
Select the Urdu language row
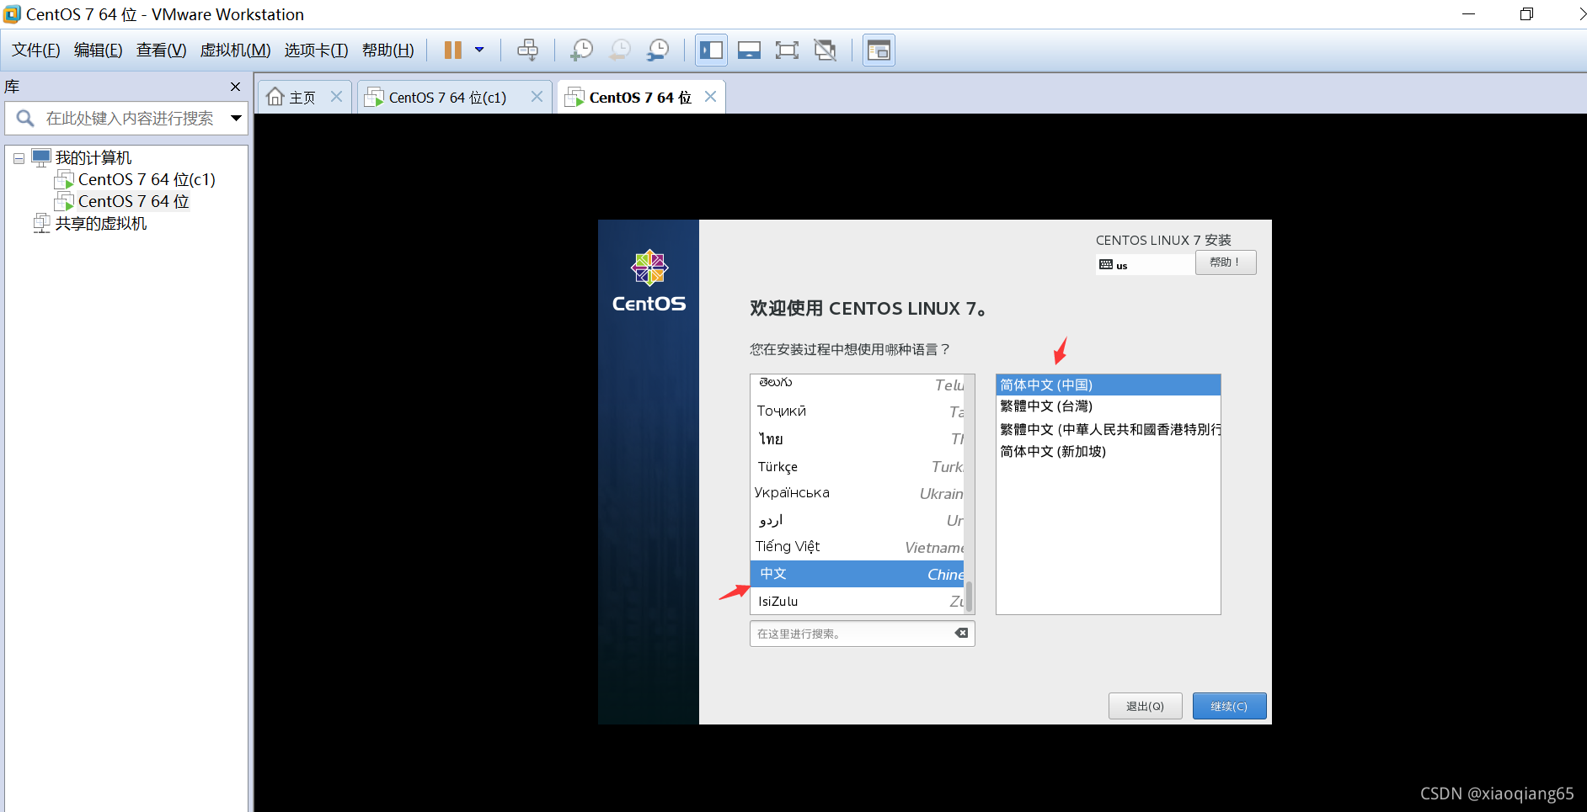tap(857, 521)
